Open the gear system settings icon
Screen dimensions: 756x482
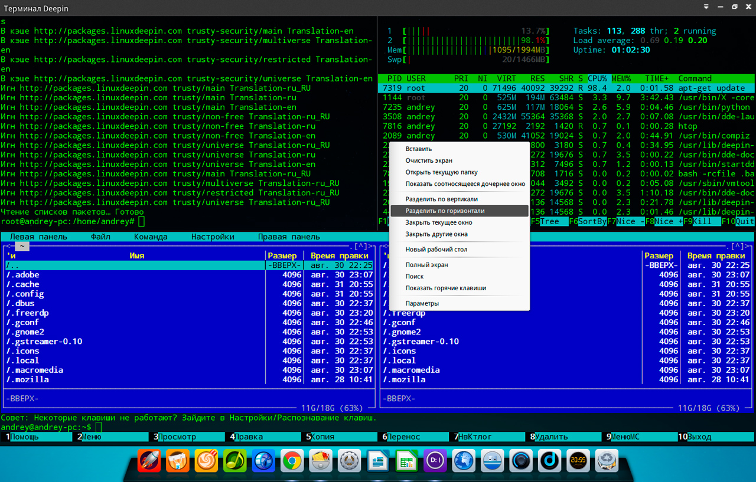coord(349,460)
